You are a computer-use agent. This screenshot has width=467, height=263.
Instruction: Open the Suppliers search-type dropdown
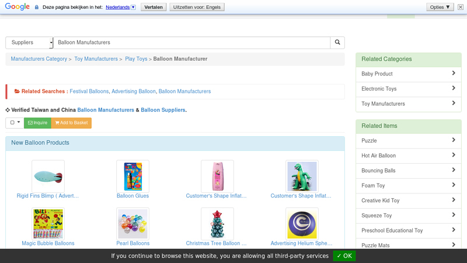tap(29, 43)
